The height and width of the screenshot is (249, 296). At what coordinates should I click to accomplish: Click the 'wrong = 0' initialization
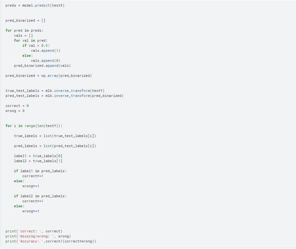15,111
